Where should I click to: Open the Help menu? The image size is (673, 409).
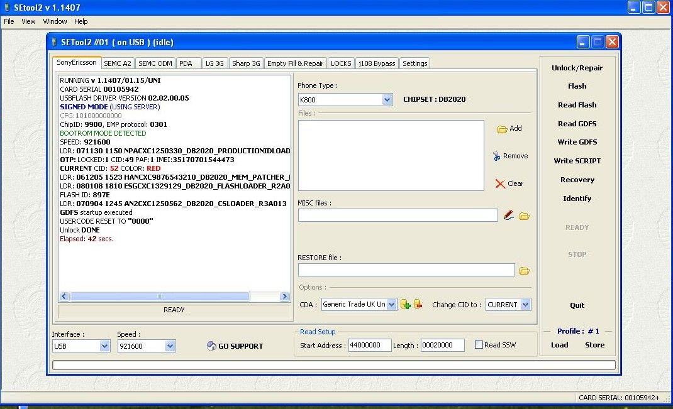coord(81,21)
